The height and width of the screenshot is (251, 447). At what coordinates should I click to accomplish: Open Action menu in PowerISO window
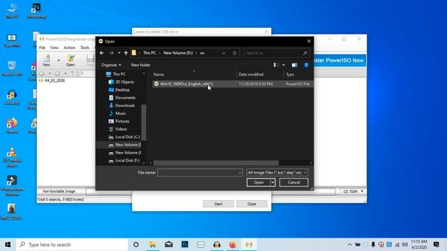click(x=69, y=47)
